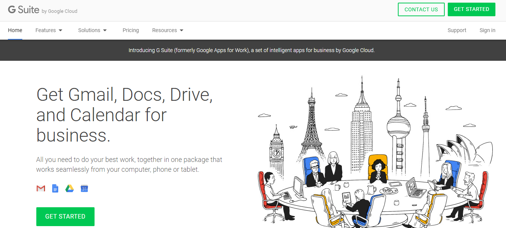Click the G Suite by Google Cloud logo
This screenshot has height=228, width=506.
(x=42, y=10)
